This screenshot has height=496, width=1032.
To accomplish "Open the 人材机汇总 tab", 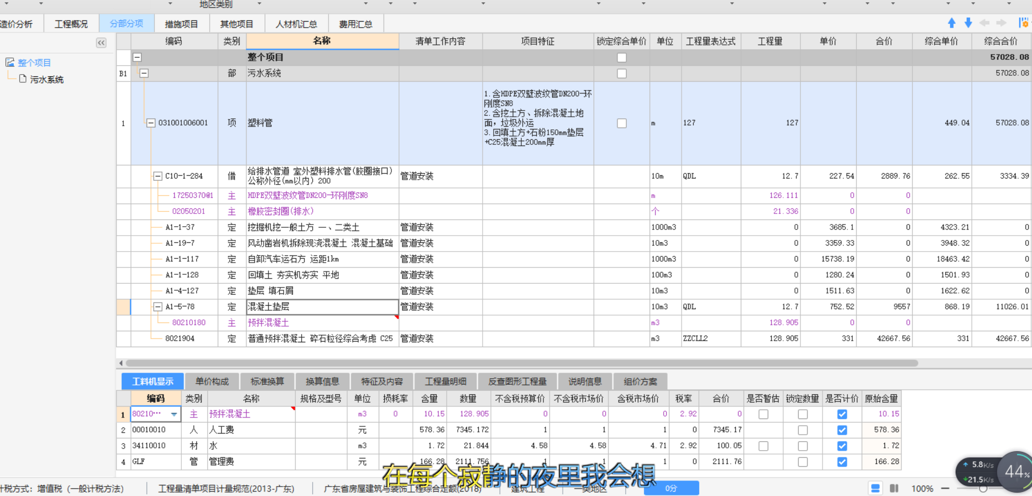I will [296, 24].
